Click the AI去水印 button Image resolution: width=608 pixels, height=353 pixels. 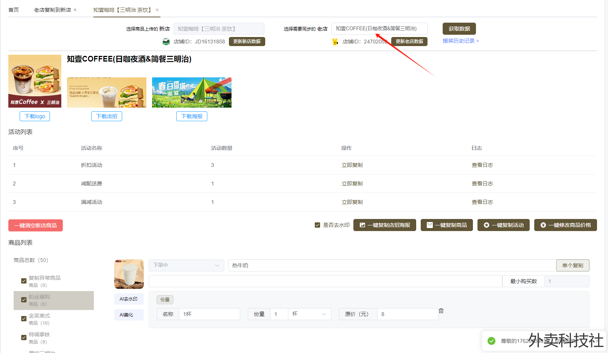(129, 299)
